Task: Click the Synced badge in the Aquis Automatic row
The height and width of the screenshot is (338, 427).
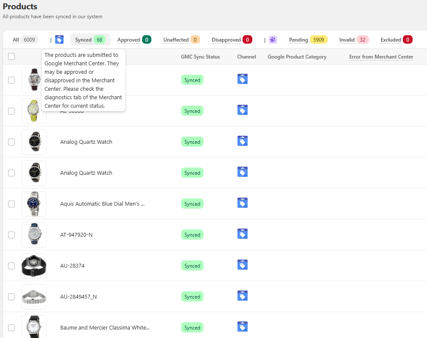Action: point(192,204)
